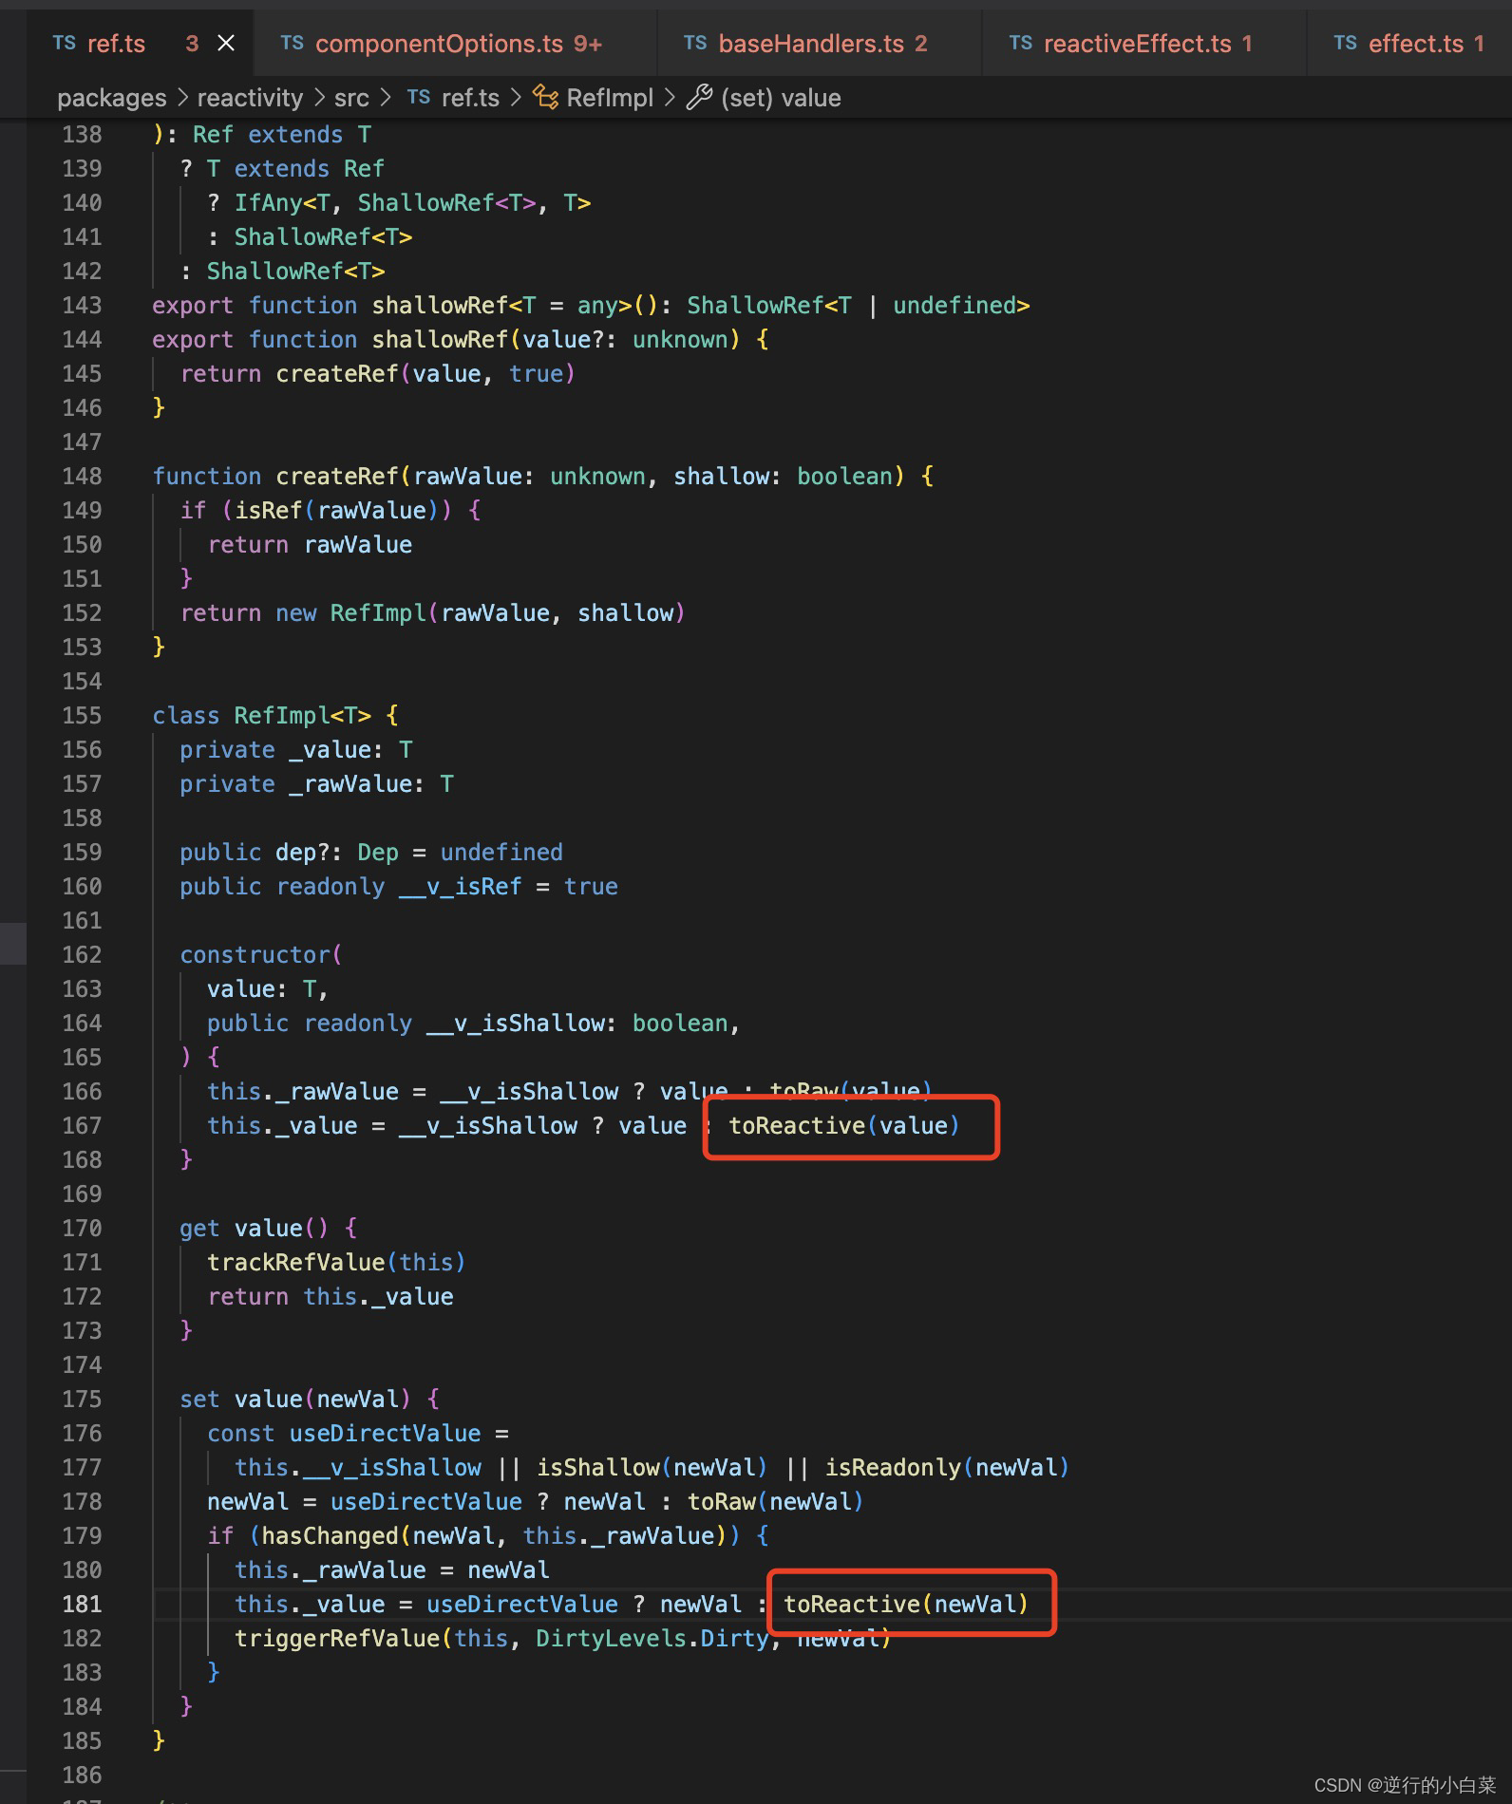This screenshot has height=1804, width=1512.
Task: Click 'get value()' on line 170
Action: tap(254, 1228)
